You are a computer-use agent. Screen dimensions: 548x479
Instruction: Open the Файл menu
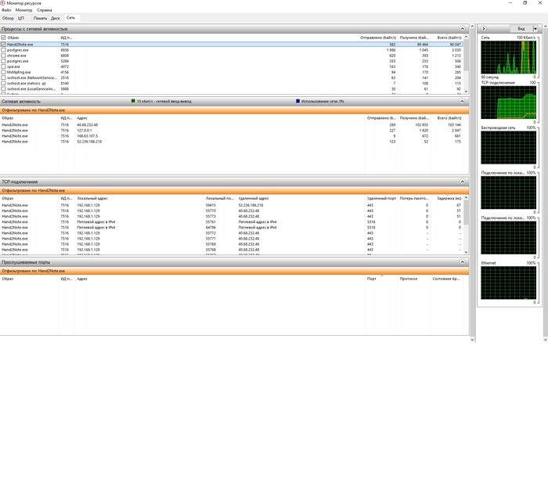[x=6, y=10]
